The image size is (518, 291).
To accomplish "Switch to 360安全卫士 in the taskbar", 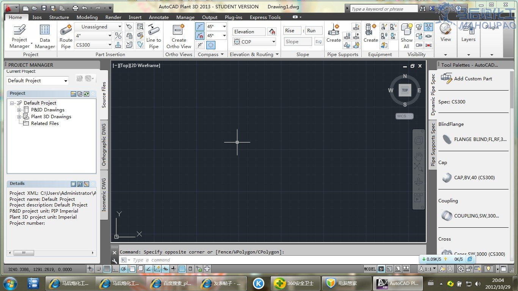I will tap(296, 283).
